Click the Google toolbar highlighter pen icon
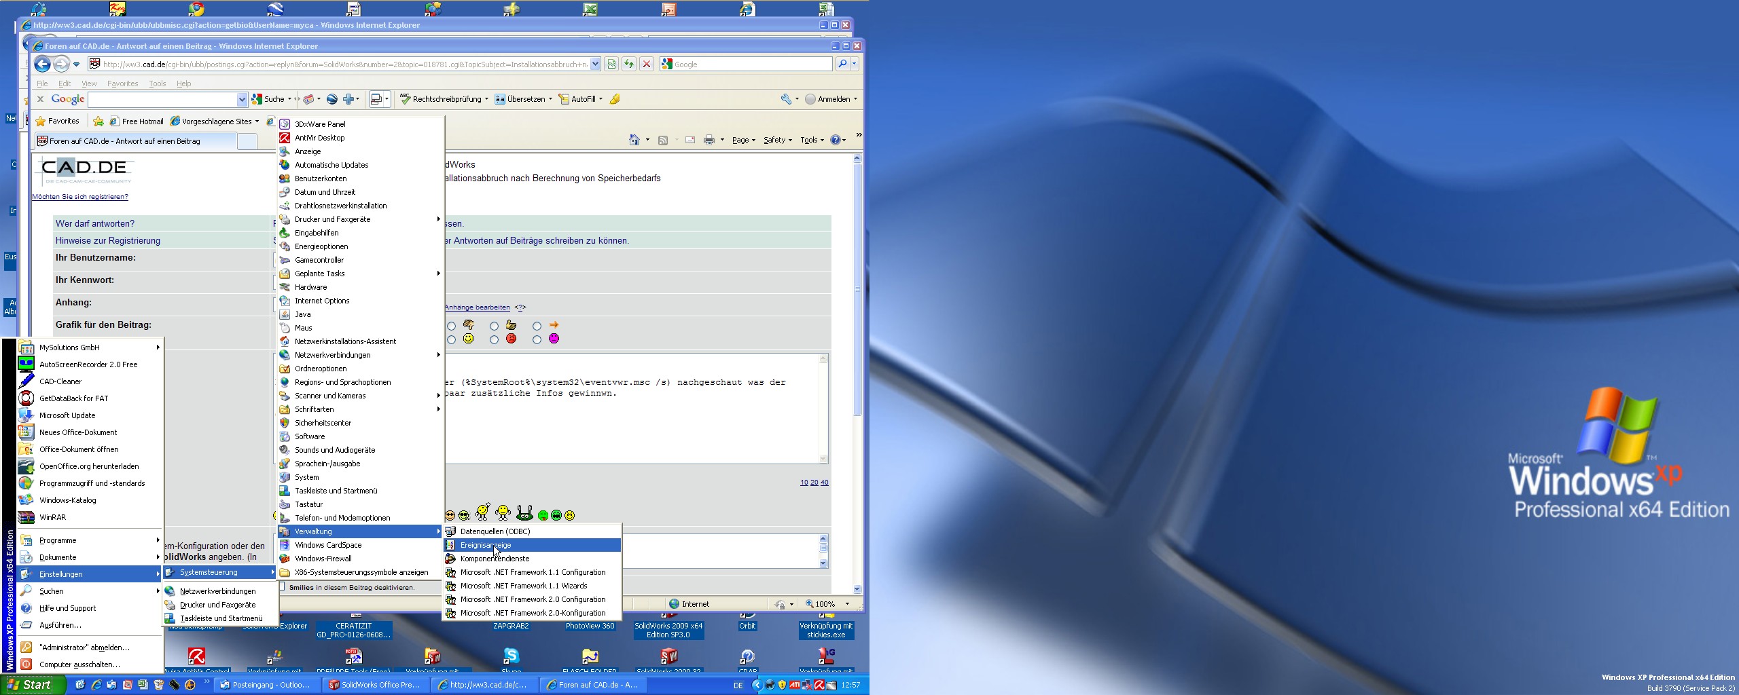 (x=615, y=99)
